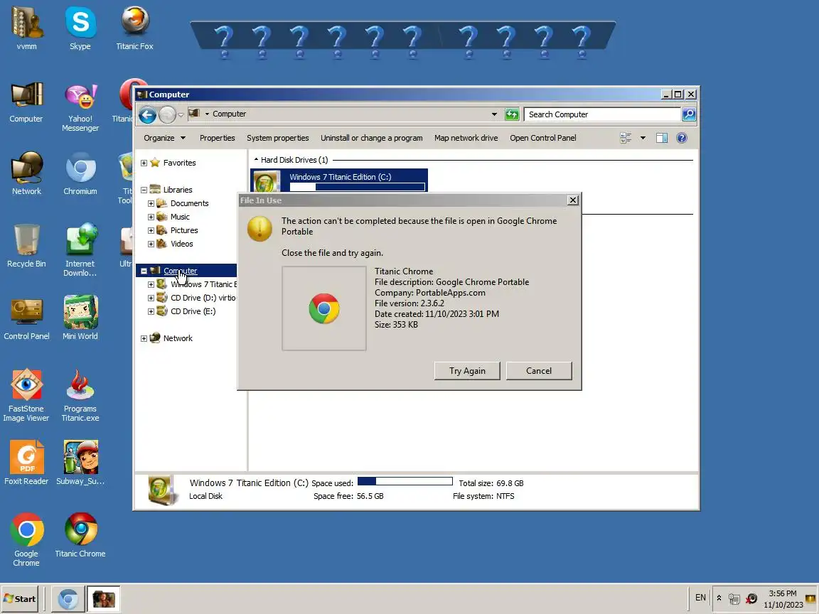Open Subway_Su... game desktop icon
819x614 pixels.
tap(80, 463)
